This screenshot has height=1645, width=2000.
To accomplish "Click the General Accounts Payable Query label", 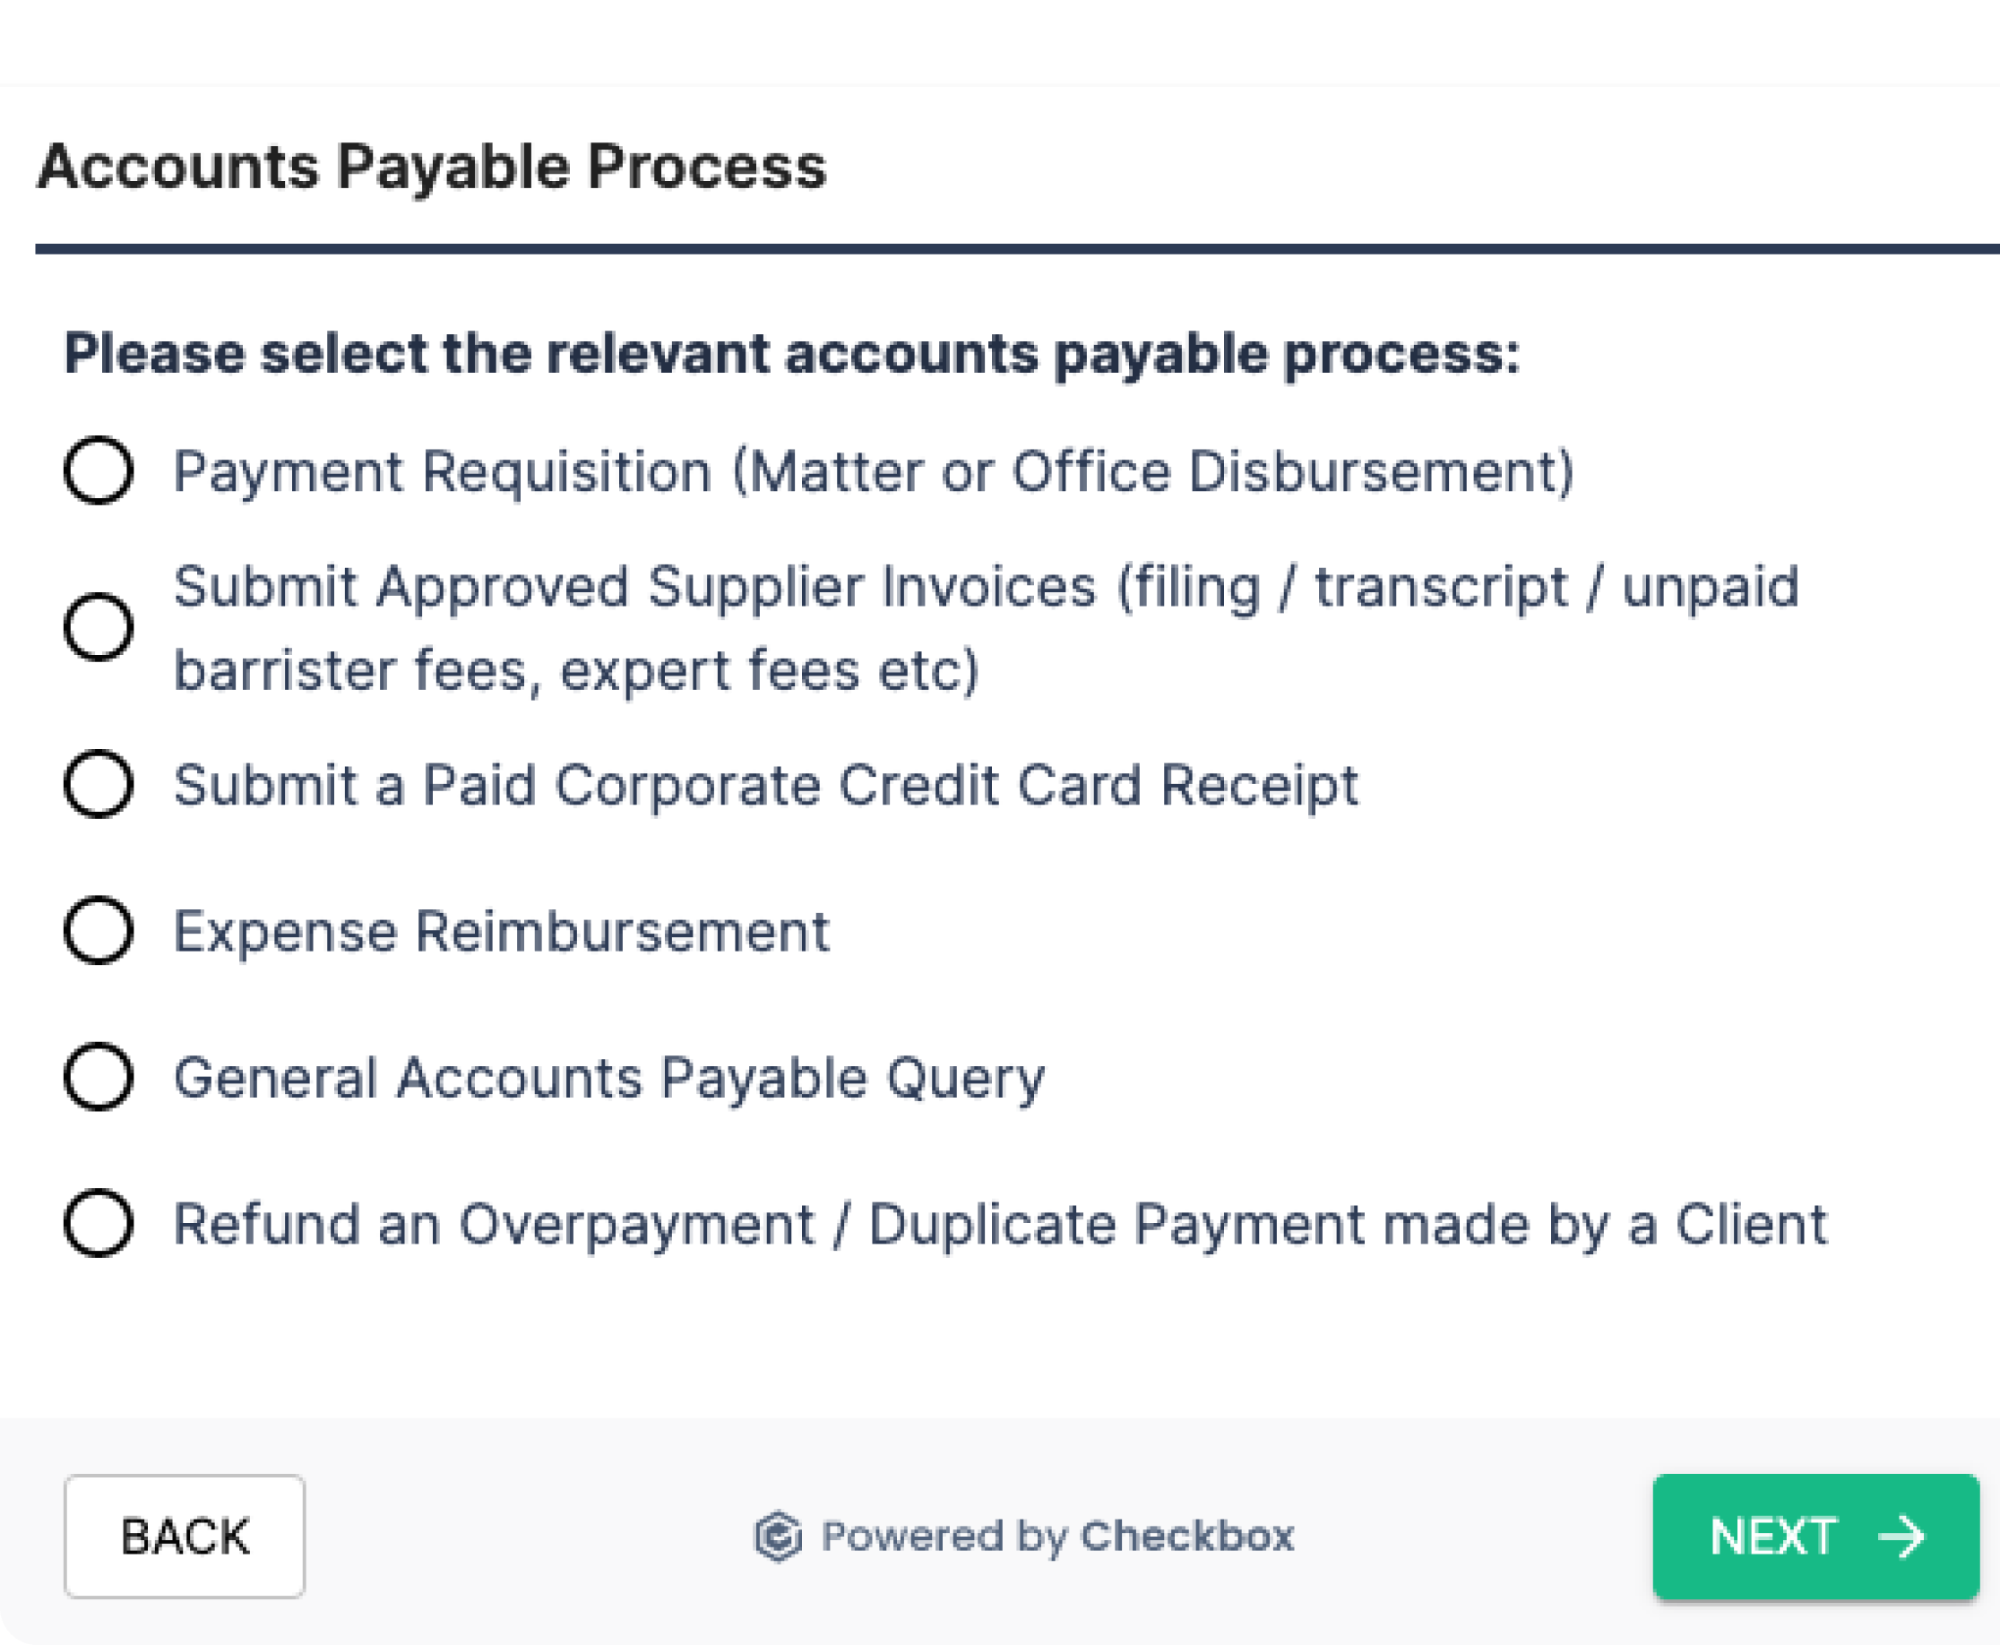I will (609, 1077).
